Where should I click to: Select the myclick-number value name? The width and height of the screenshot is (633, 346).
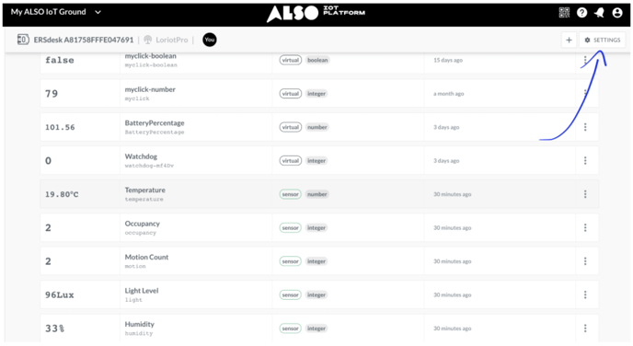point(150,89)
